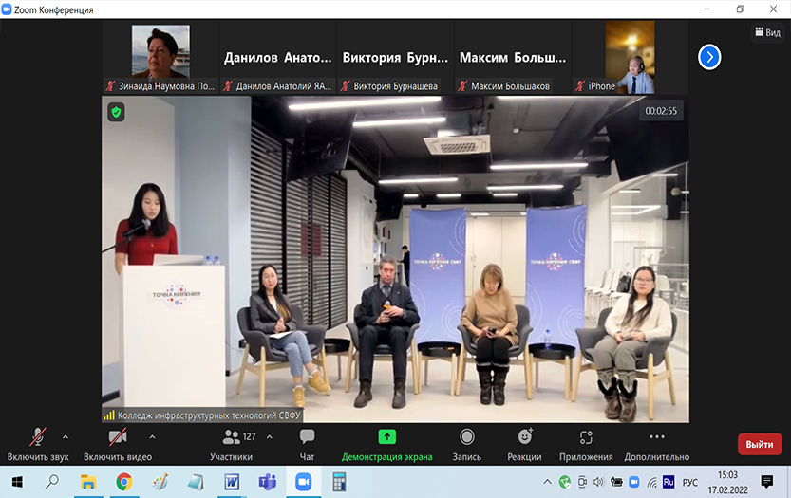Select Зинаида Наумовна video thumbnail
The image size is (791, 498).
160,57
